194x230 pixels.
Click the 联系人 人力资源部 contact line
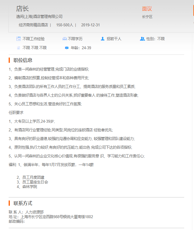coord(26,212)
